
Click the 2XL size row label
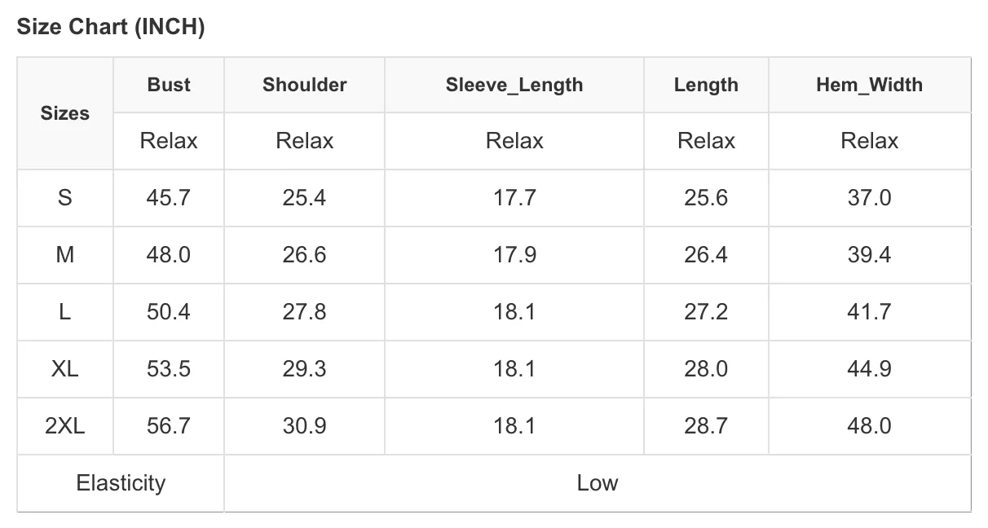pos(64,426)
